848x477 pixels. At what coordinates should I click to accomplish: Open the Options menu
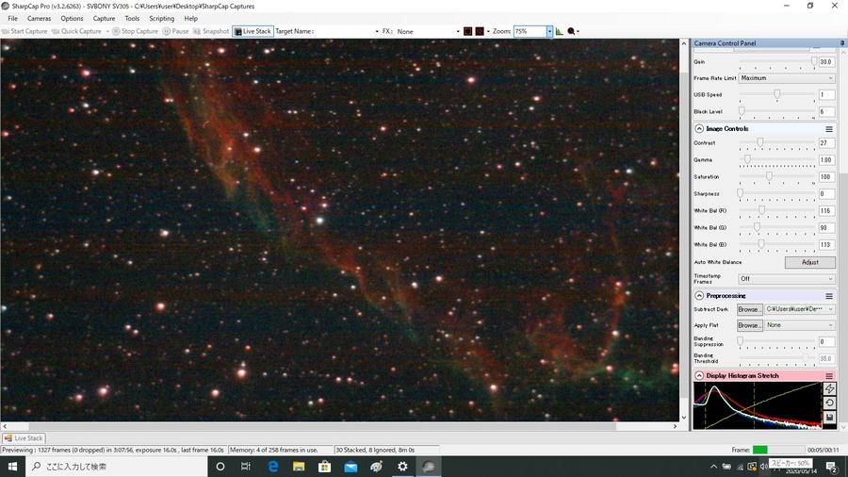coord(72,19)
